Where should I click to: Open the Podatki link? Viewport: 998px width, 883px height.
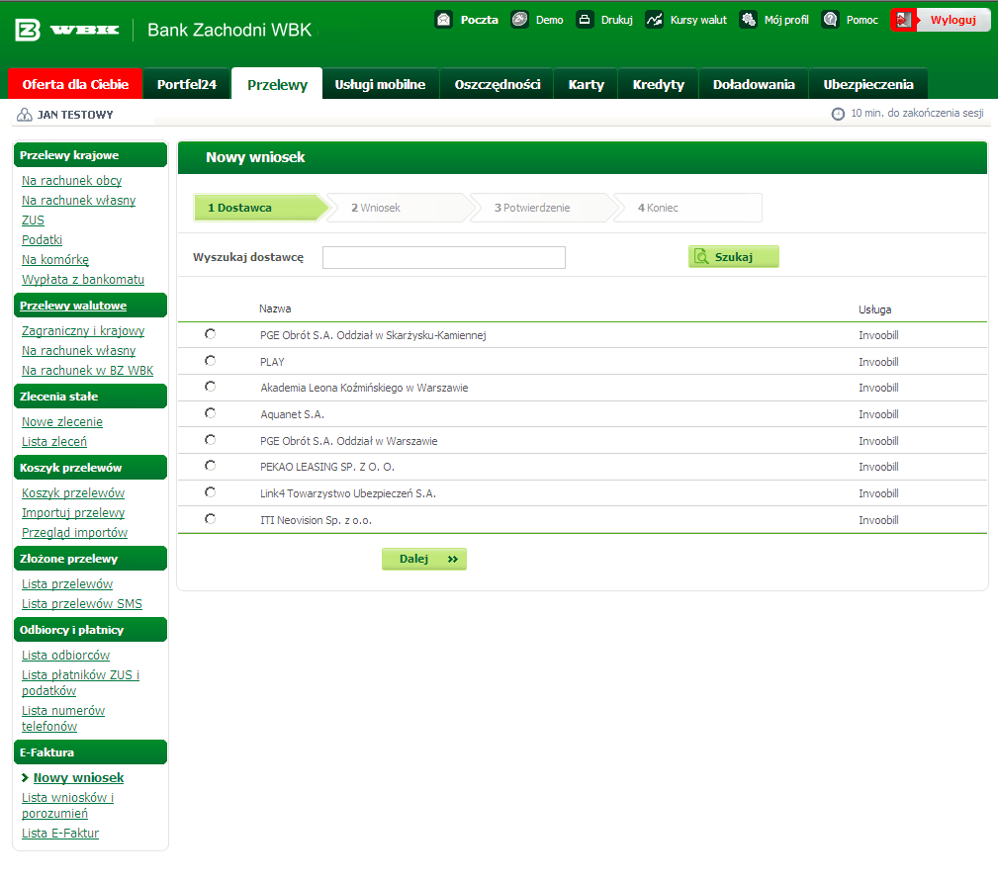pyautogui.click(x=42, y=240)
